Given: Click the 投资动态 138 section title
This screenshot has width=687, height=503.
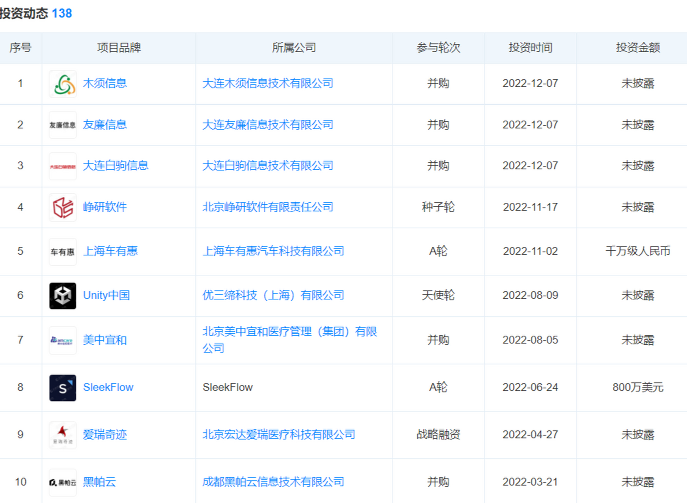Looking at the screenshot, I should 36,13.
